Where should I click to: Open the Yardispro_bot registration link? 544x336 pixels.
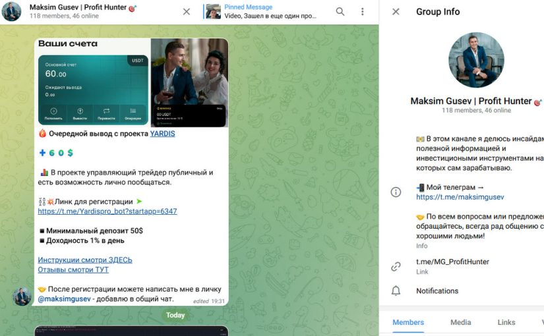tap(107, 211)
